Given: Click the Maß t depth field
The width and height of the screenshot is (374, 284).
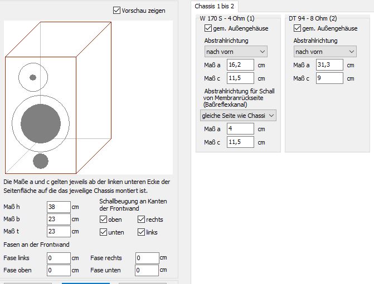Looking at the screenshot, I should click(59, 232).
